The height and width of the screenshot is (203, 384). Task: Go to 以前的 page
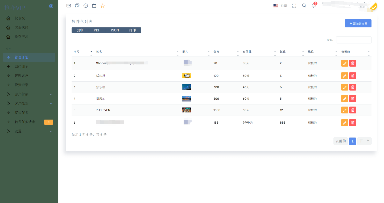(341, 141)
